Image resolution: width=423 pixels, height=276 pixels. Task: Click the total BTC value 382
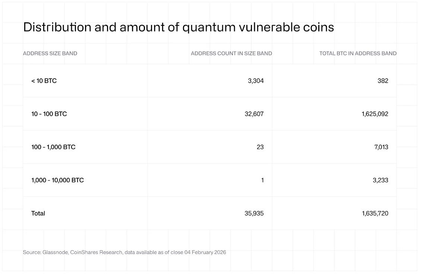point(383,81)
